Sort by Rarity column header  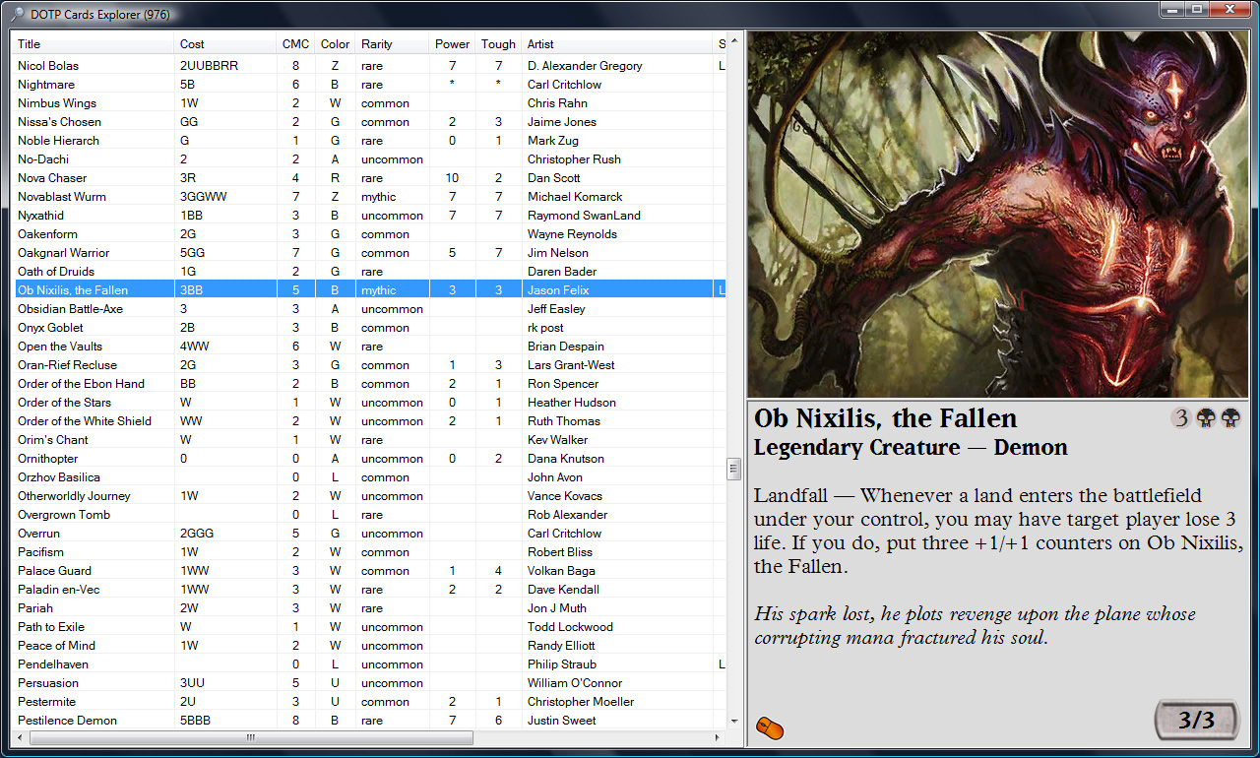point(392,44)
